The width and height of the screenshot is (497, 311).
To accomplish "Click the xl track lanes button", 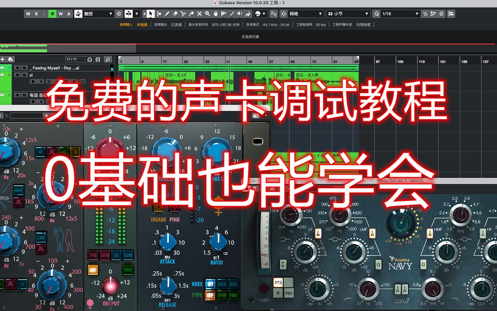I will pyautogui.click(x=82, y=81).
